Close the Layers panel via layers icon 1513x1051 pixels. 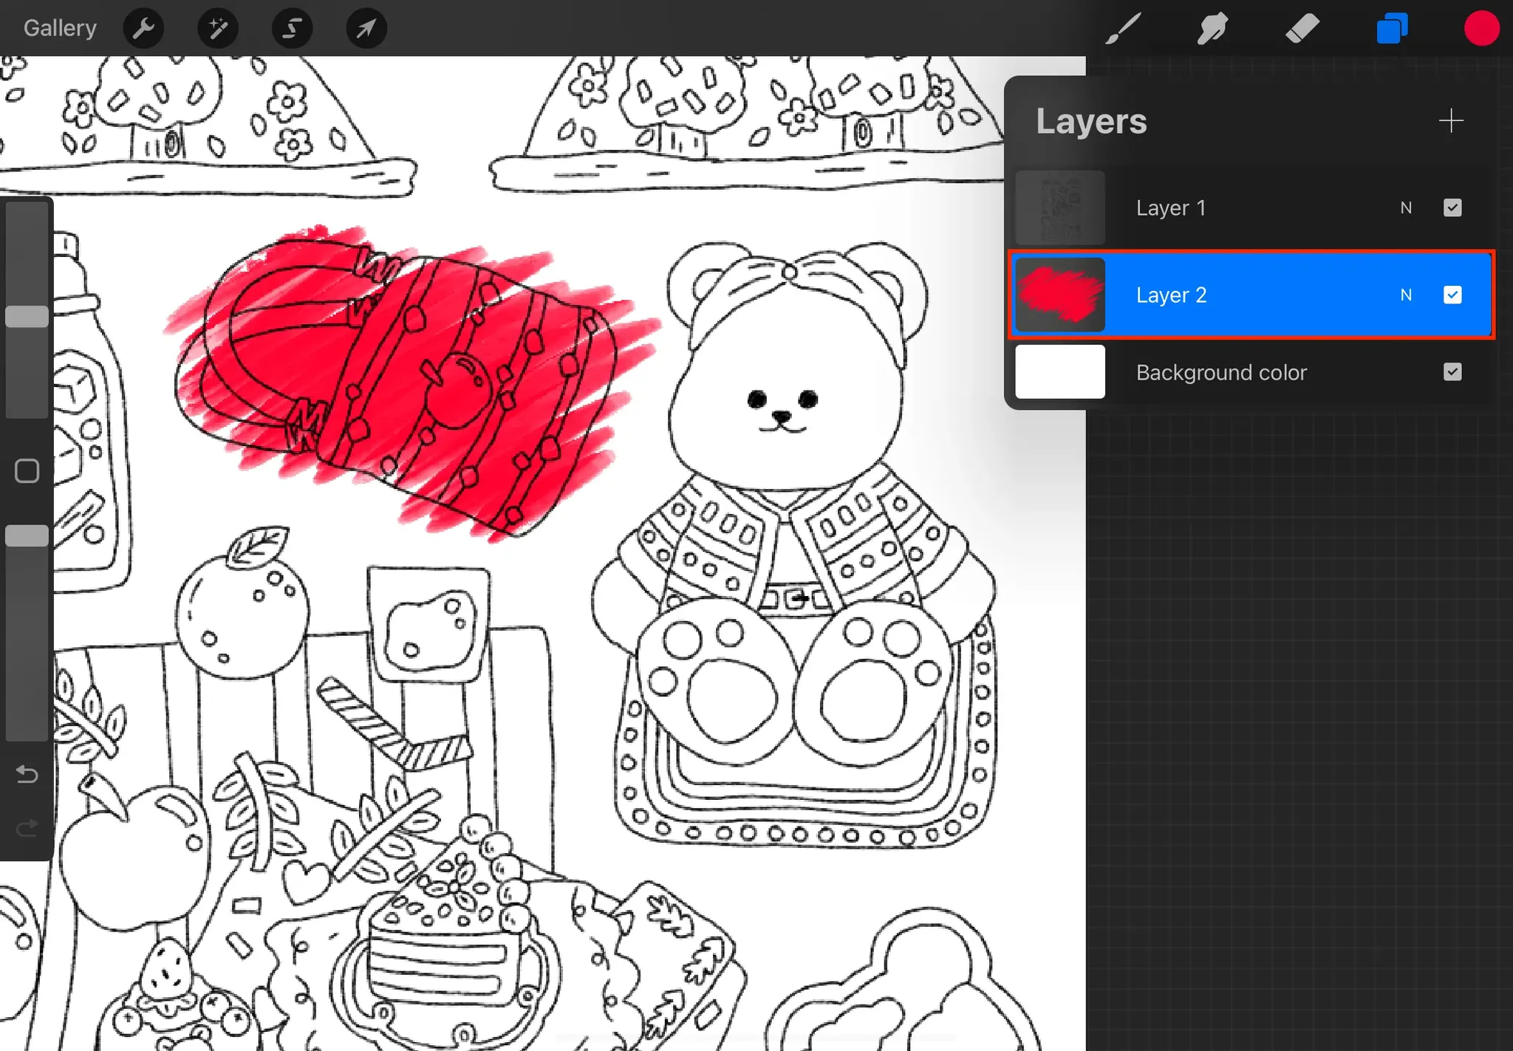point(1392,29)
